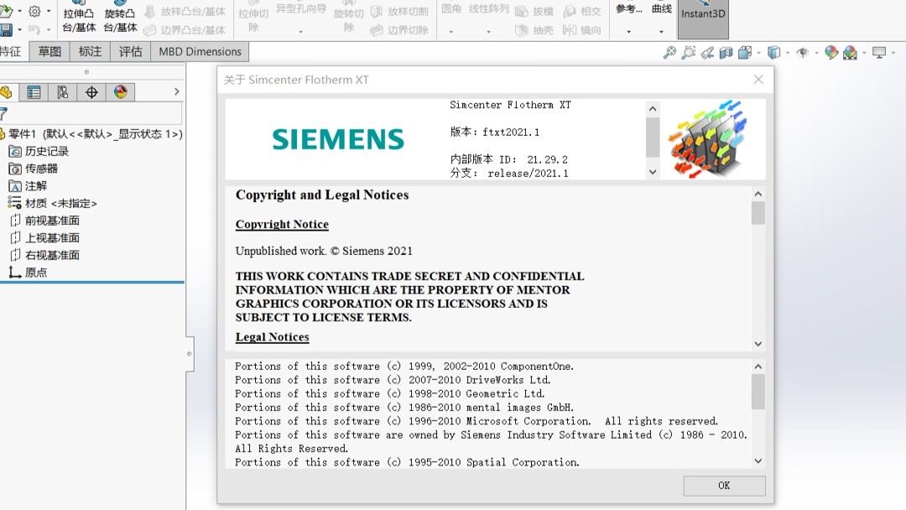Image resolution: width=906 pixels, height=510 pixels.
Task: Open the section view tool
Action: coord(726,52)
